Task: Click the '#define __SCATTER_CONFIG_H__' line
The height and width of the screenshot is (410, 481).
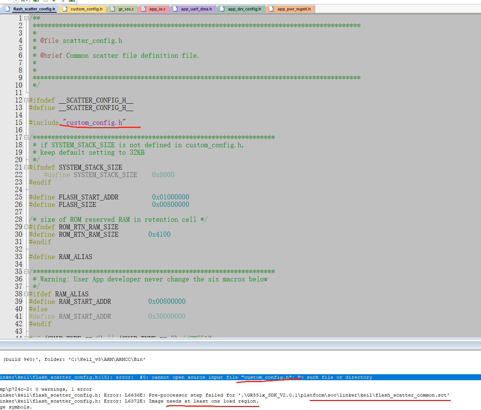Action: (x=81, y=107)
